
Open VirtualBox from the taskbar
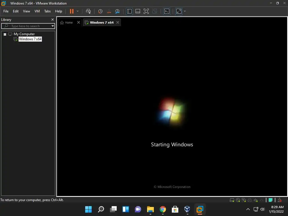[x=187, y=209]
